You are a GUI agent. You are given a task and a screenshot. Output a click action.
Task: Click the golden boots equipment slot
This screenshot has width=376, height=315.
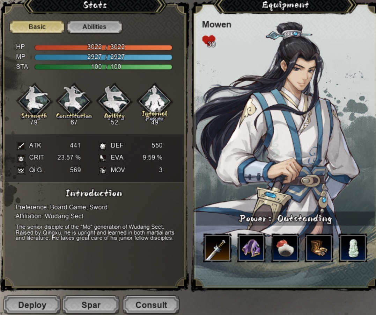(319, 248)
